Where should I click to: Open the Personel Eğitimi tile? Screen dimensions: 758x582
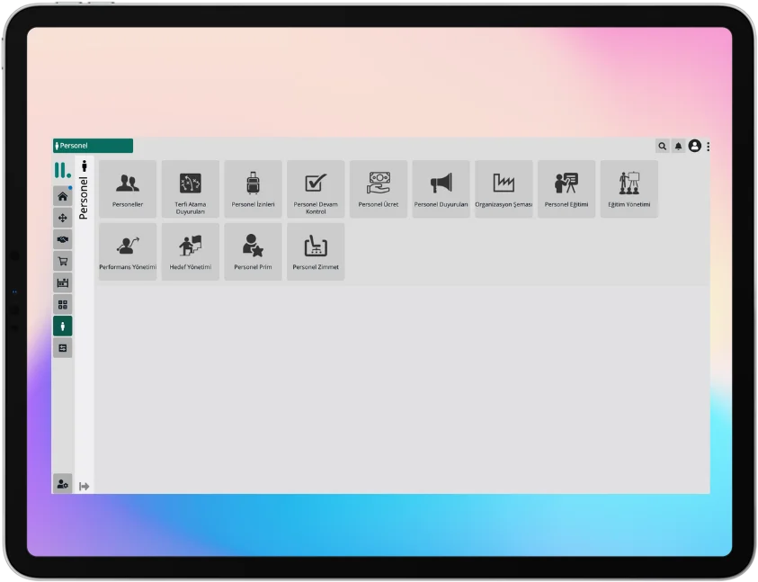coord(566,189)
